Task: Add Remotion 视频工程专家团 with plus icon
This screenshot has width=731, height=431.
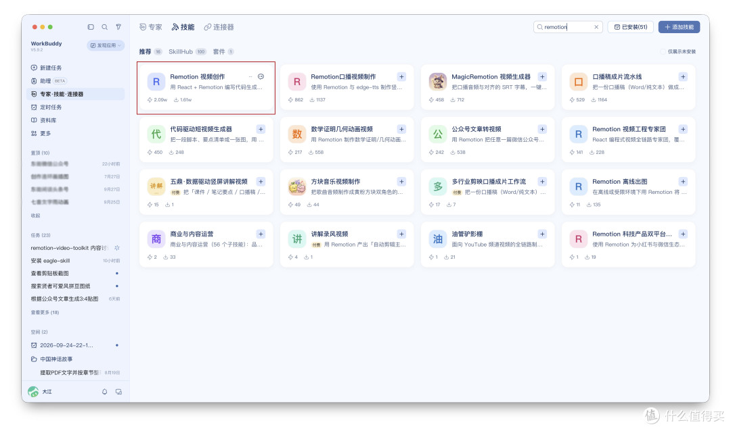Action: pyautogui.click(x=683, y=129)
